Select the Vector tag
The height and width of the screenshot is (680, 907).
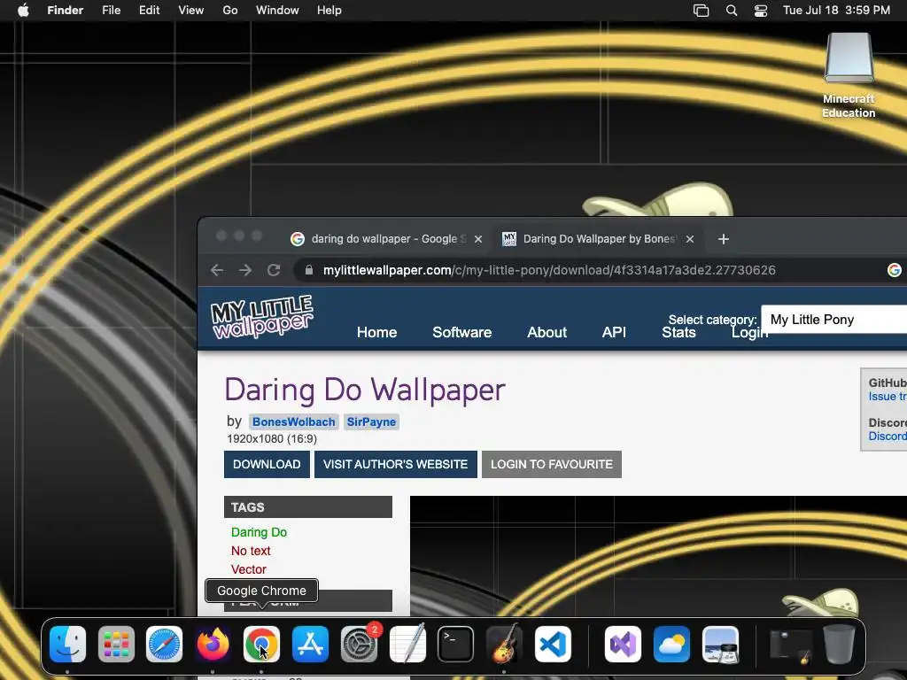click(248, 569)
